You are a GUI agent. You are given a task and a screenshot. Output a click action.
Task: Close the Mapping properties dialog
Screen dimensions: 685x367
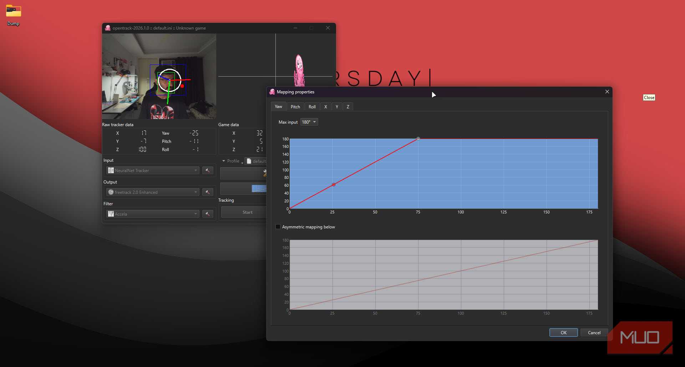(607, 92)
